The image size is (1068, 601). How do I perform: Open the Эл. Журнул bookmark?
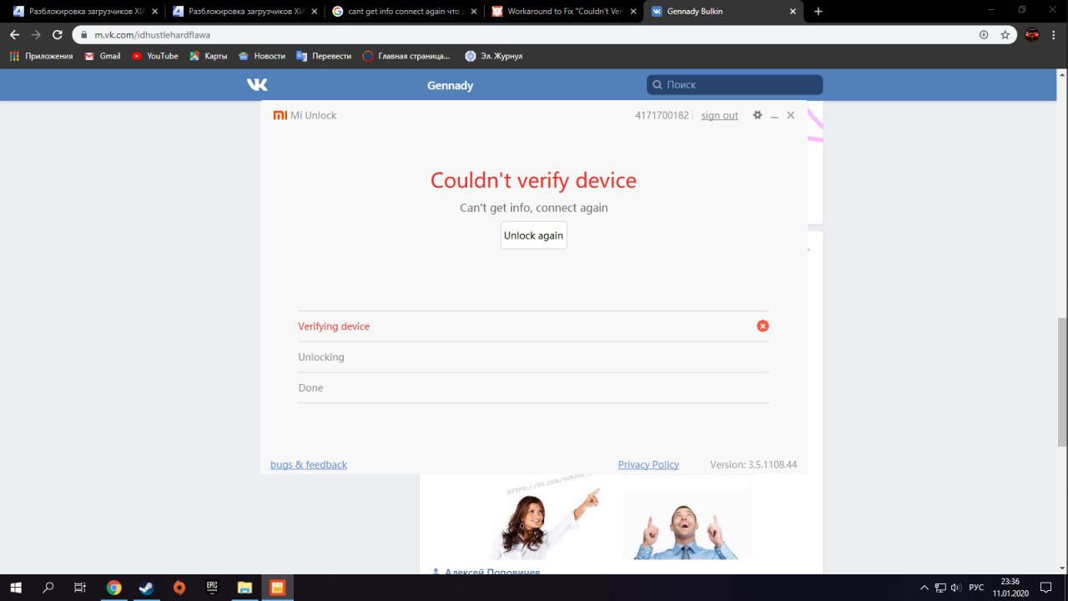(x=494, y=56)
